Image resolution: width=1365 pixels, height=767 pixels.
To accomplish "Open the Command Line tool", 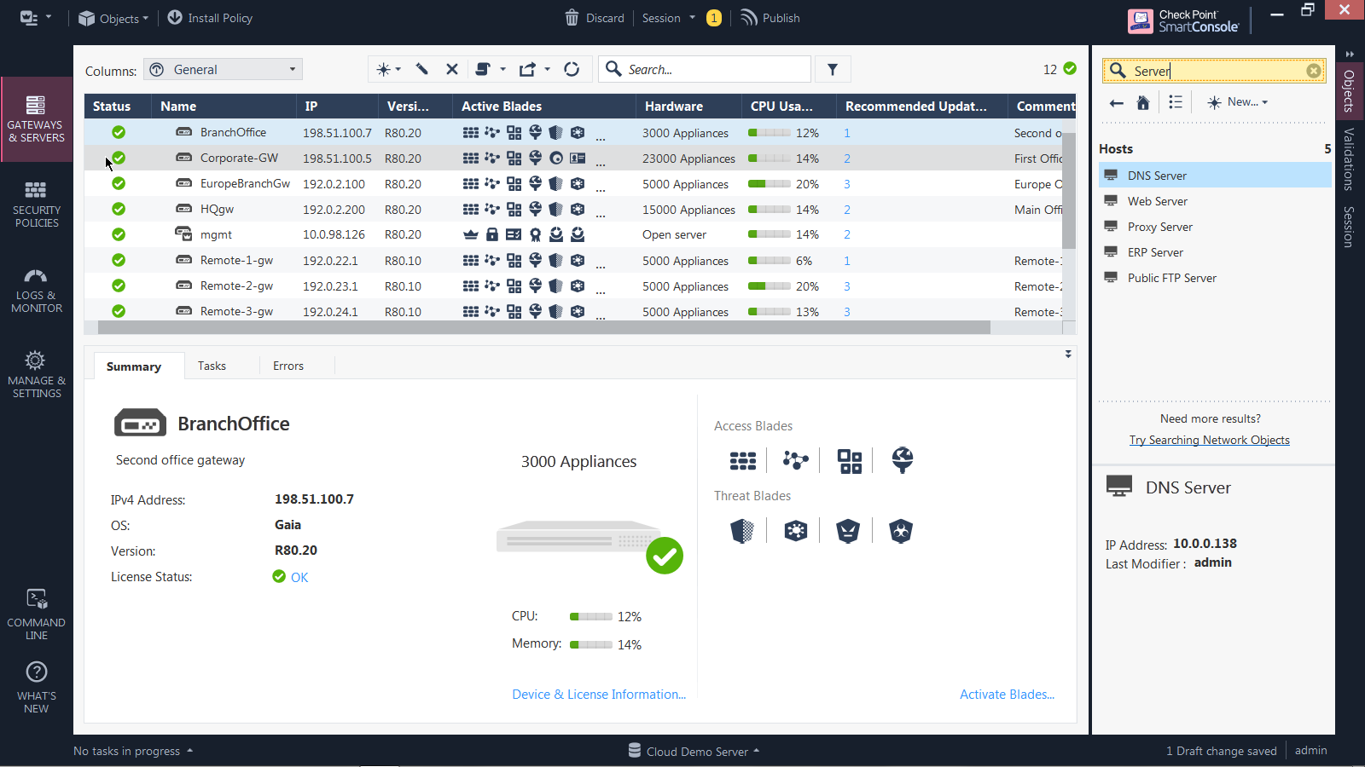I will tap(36, 614).
